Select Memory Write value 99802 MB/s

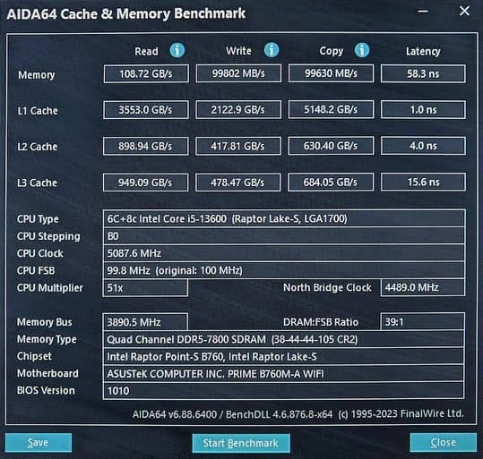238,73
